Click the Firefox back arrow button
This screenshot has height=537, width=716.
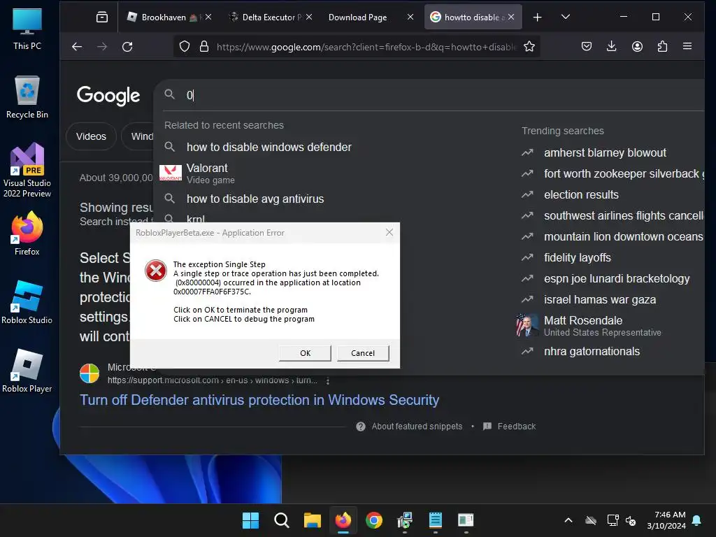(77, 47)
